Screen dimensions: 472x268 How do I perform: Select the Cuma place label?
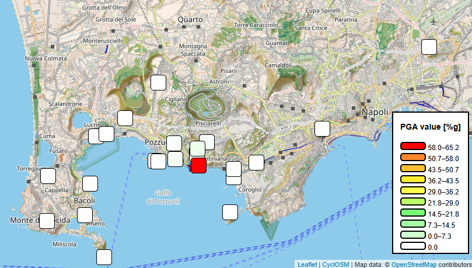tap(47, 136)
